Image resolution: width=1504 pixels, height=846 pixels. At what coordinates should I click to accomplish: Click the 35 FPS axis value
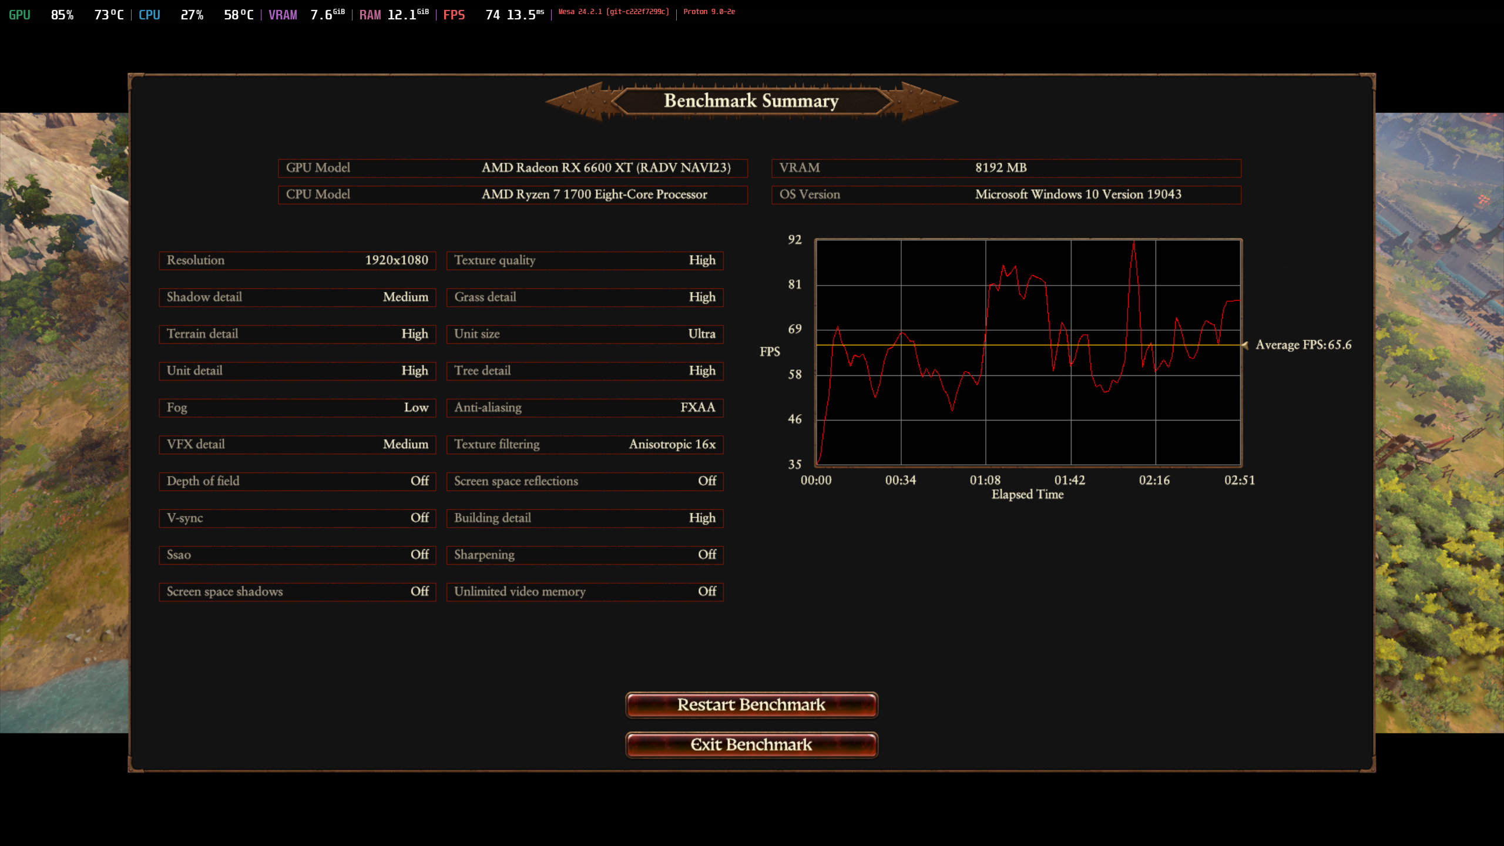coord(794,465)
